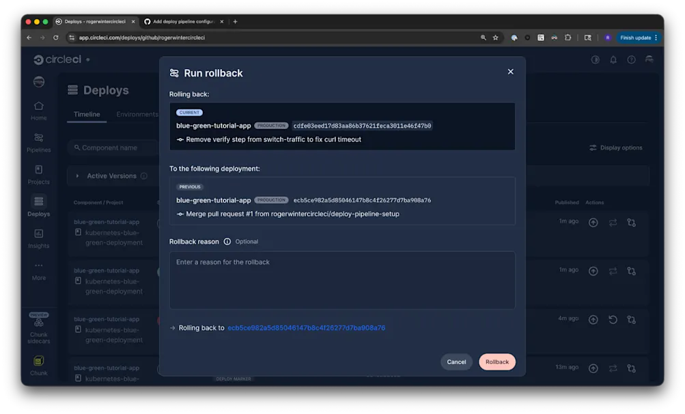Switch to Add deploy pipeline GitHub tab
Image resolution: width=685 pixels, height=414 pixels.
[x=184, y=21]
